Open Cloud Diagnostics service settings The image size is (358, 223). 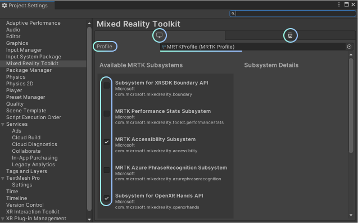point(34,144)
